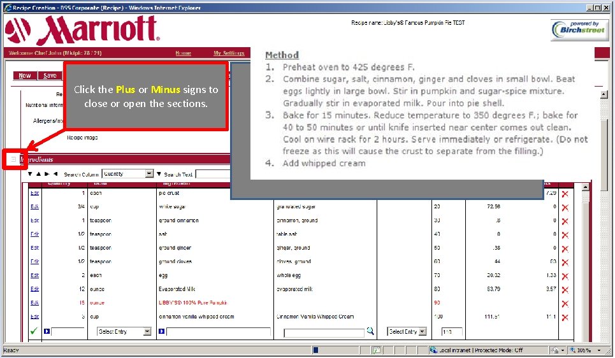Click the right-pointing arrow icon near Search Column
The width and height of the screenshot is (615, 358).
point(47,174)
